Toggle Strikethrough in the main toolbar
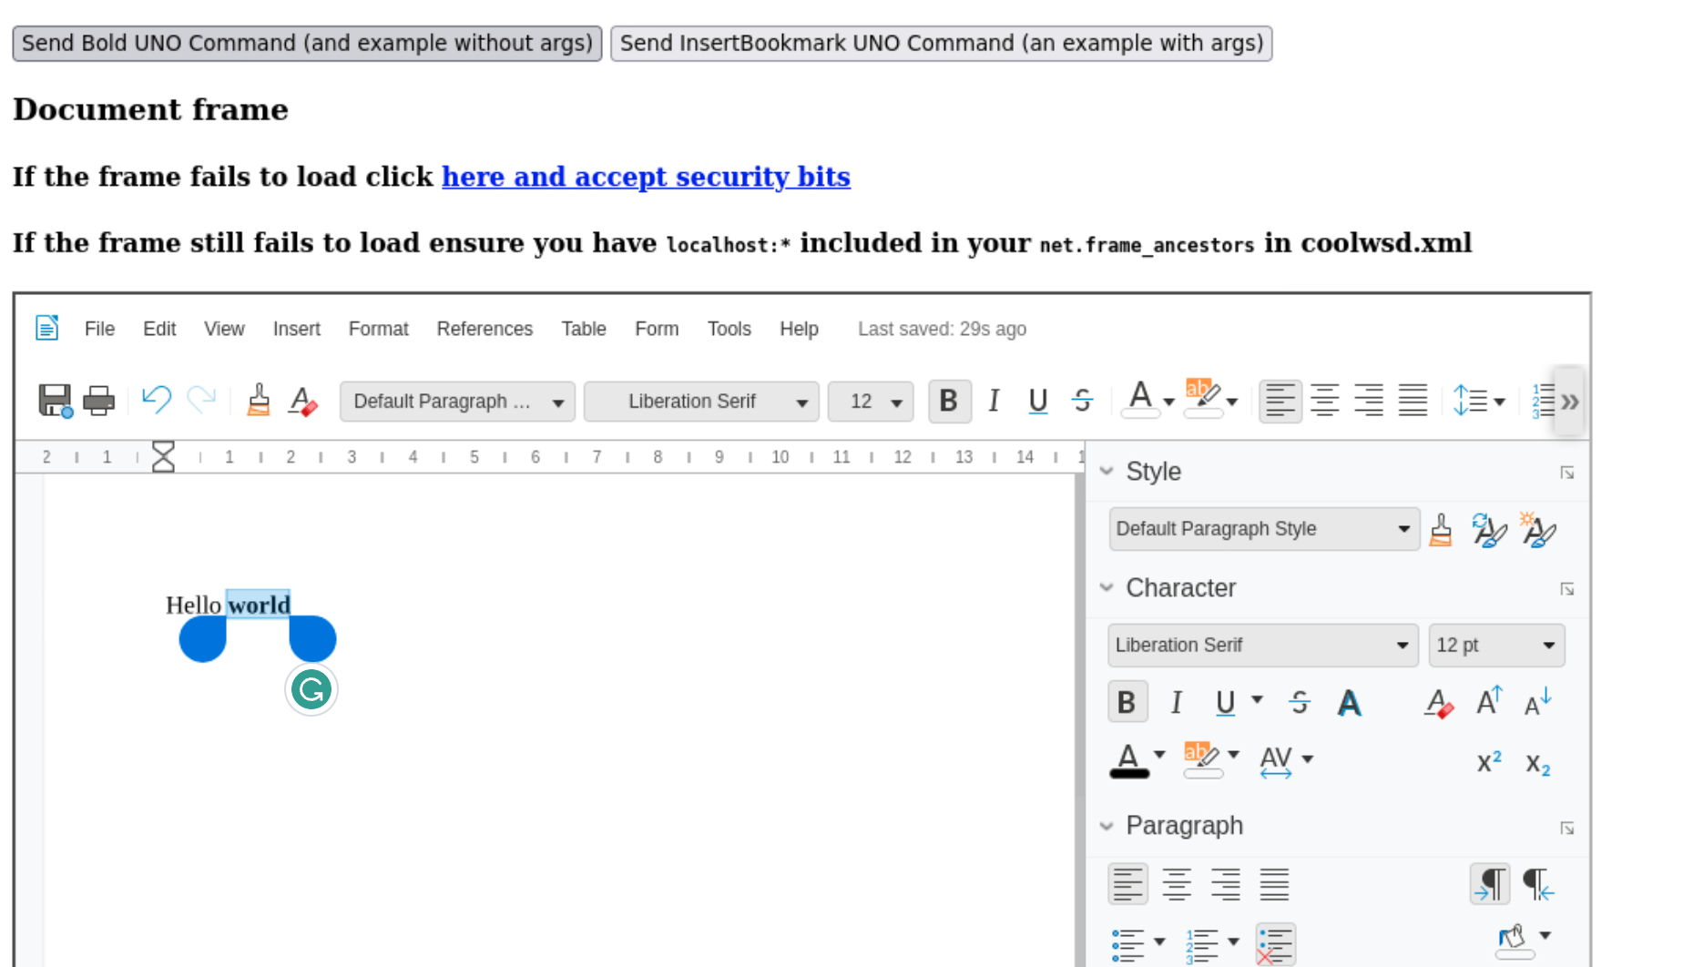 pos(1082,401)
